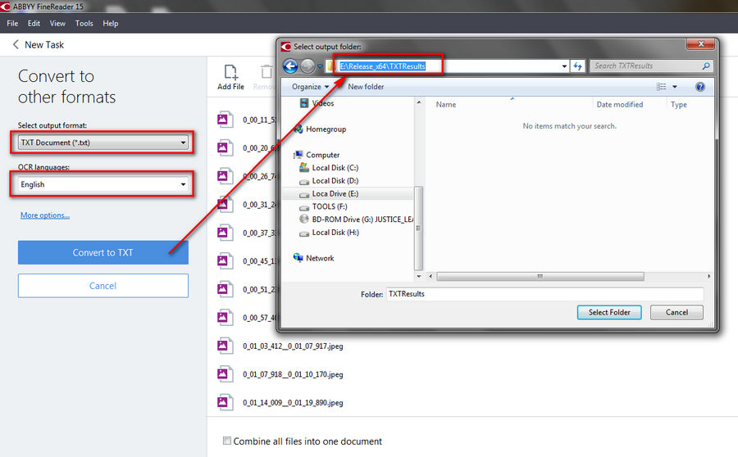Viewport: 738px width, 457px height.
Task: Open the dialog's help question-mark icon
Action: (x=700, y=87)
